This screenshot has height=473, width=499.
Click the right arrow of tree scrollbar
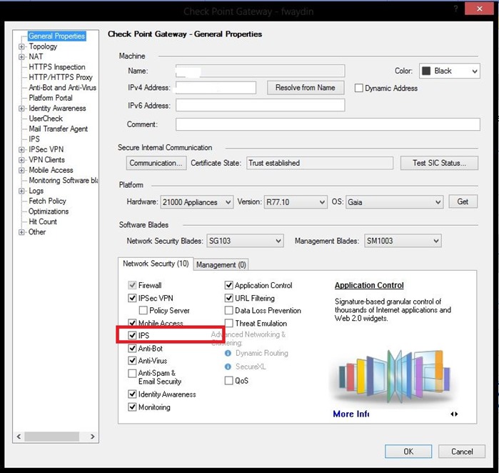point(92,436)
